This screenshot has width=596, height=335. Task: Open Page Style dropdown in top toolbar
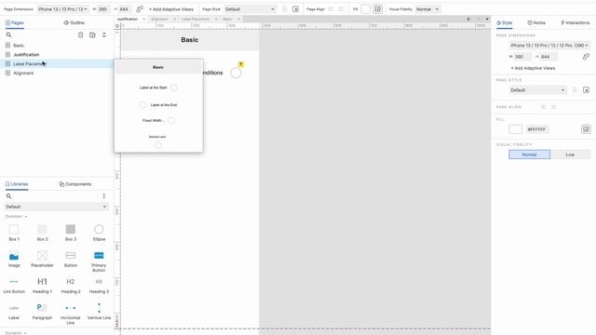coord(250,9)
